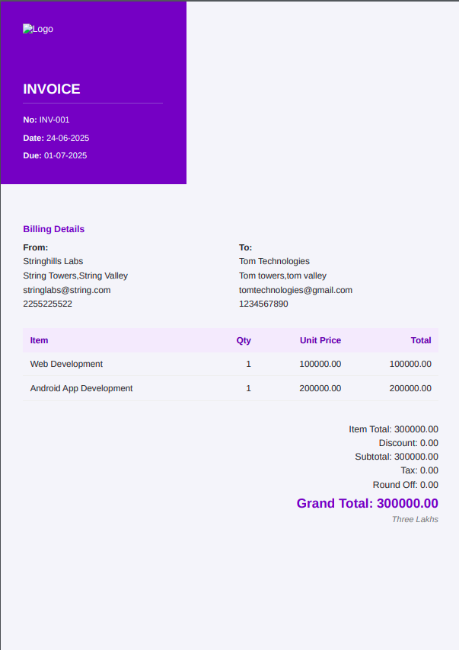Screen dimensions: 459x650
Task: Click the Billing Details heading
Action: coord(54,229)
